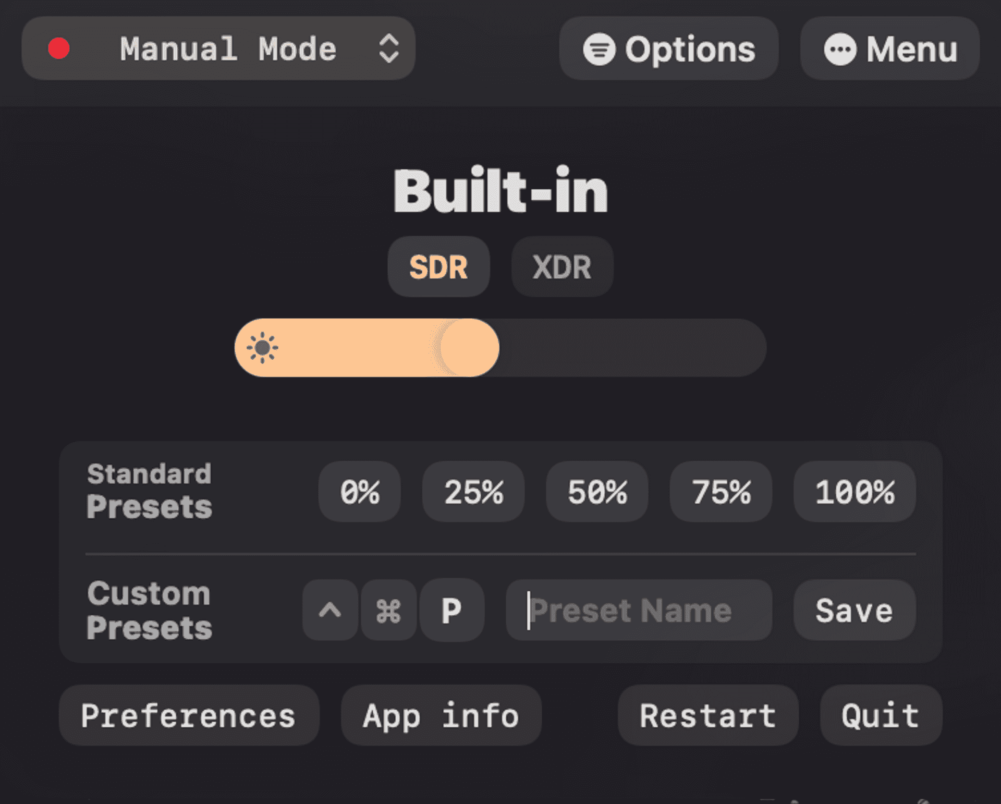Apply the 25% brightness preset
1001x804 pixels.
473,492
